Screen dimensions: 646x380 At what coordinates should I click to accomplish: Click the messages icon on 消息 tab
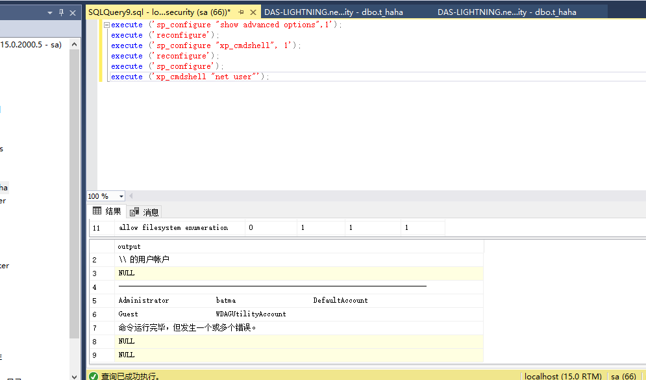(134, 212)
